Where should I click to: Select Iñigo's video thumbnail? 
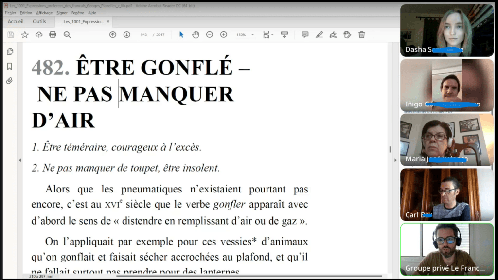447,85
